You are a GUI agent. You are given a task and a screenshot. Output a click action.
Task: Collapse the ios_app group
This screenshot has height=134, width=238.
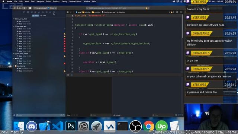tap(14, 58)
